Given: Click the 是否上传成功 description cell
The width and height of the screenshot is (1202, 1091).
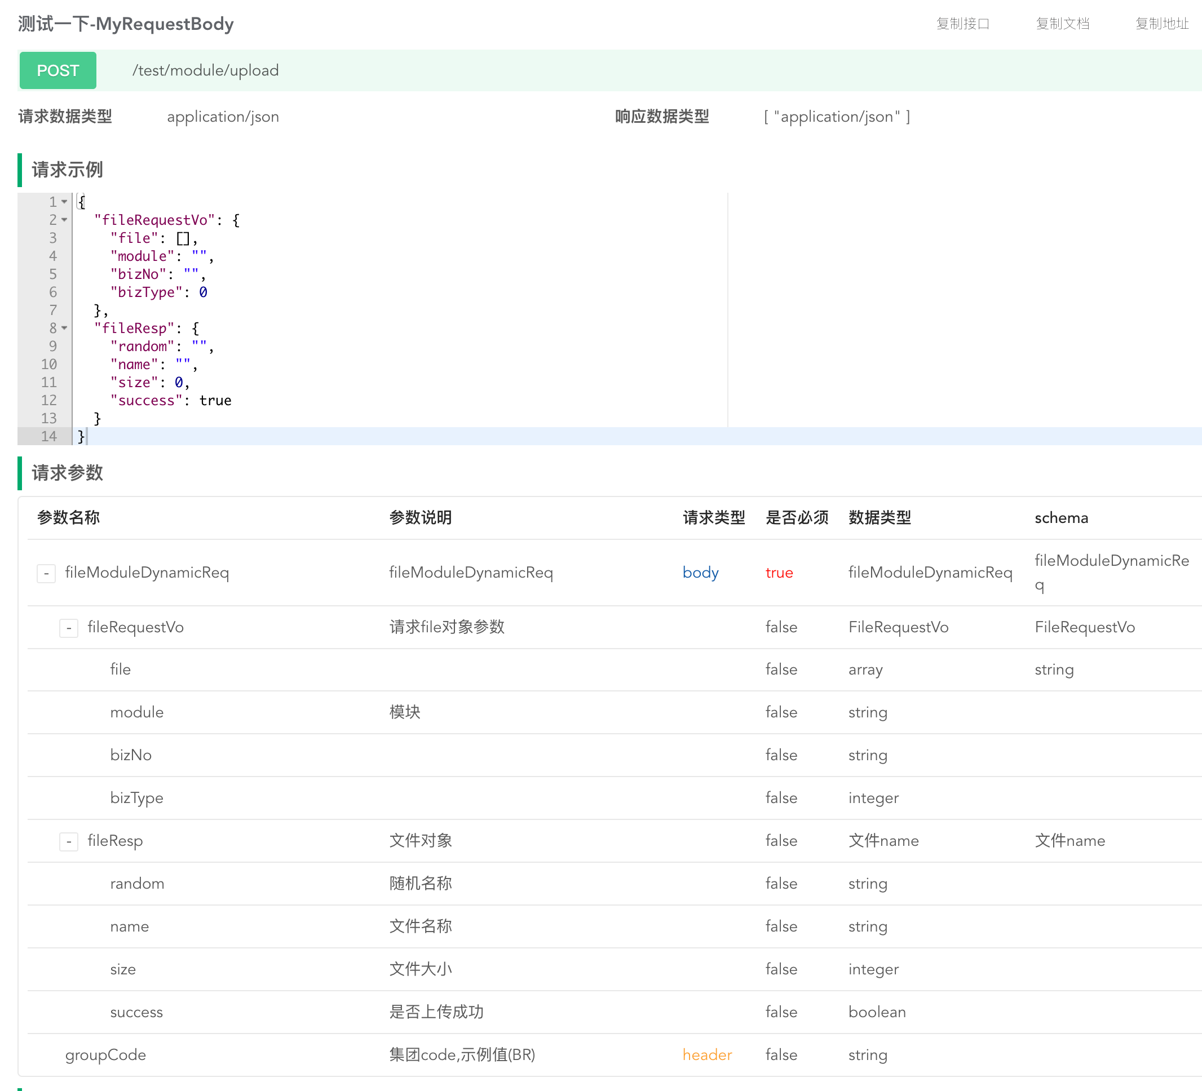Looking at the screenshot, I should coord(436,1012).
